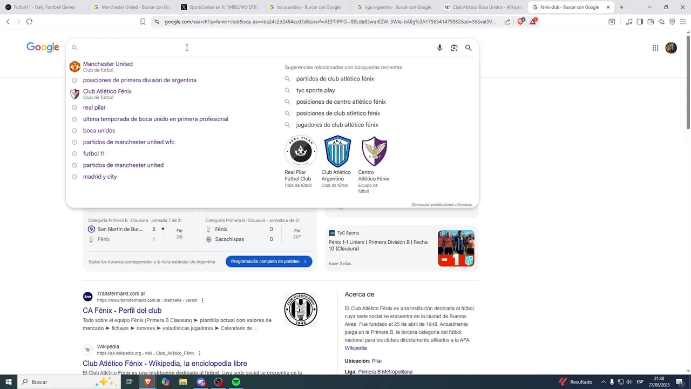Open the Google apps grid

(x=655, y=48)
